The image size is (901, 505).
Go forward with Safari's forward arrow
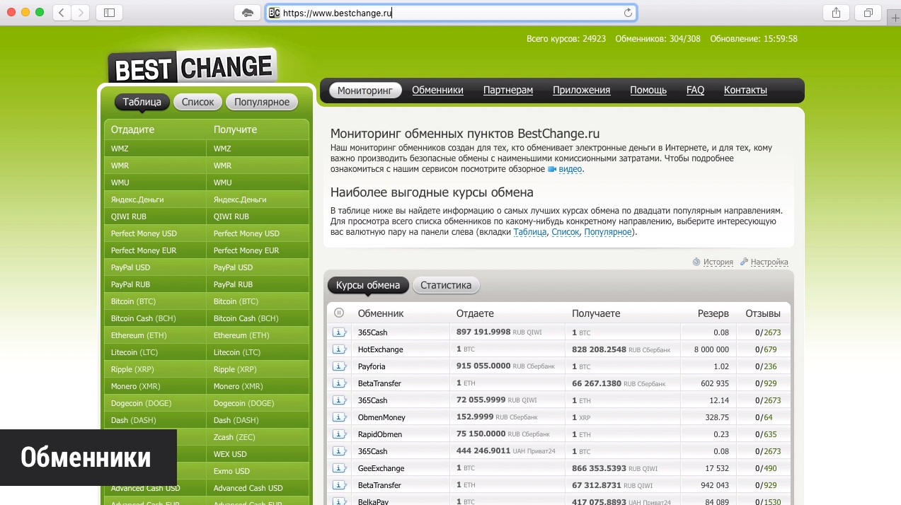[81, 13]
